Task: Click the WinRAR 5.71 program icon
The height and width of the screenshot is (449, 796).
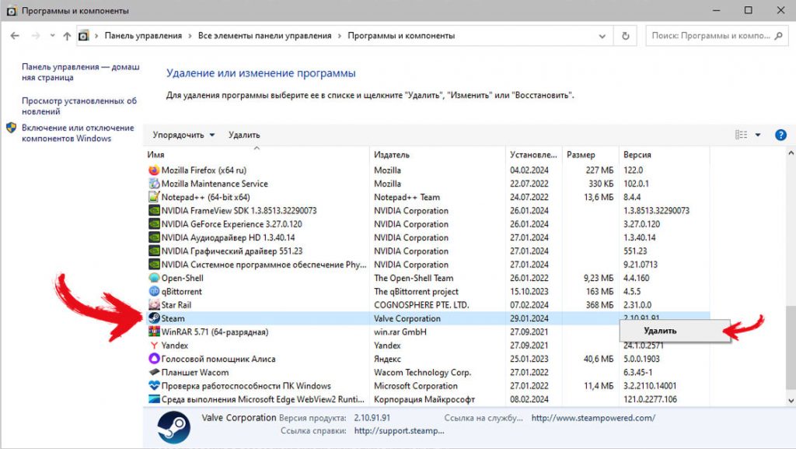Action: tap(154, 331)
